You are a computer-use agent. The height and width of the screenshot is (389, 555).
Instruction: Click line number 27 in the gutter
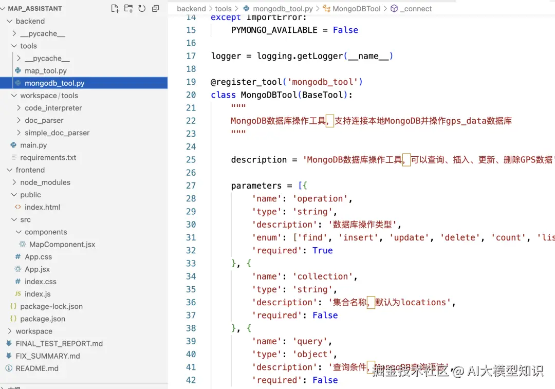[x=191, y=186]
